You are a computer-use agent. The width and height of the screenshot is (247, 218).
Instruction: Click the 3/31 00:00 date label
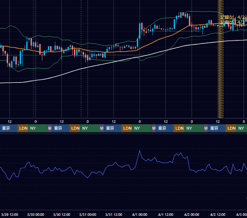pyautogui.click(x=88, y=215)
